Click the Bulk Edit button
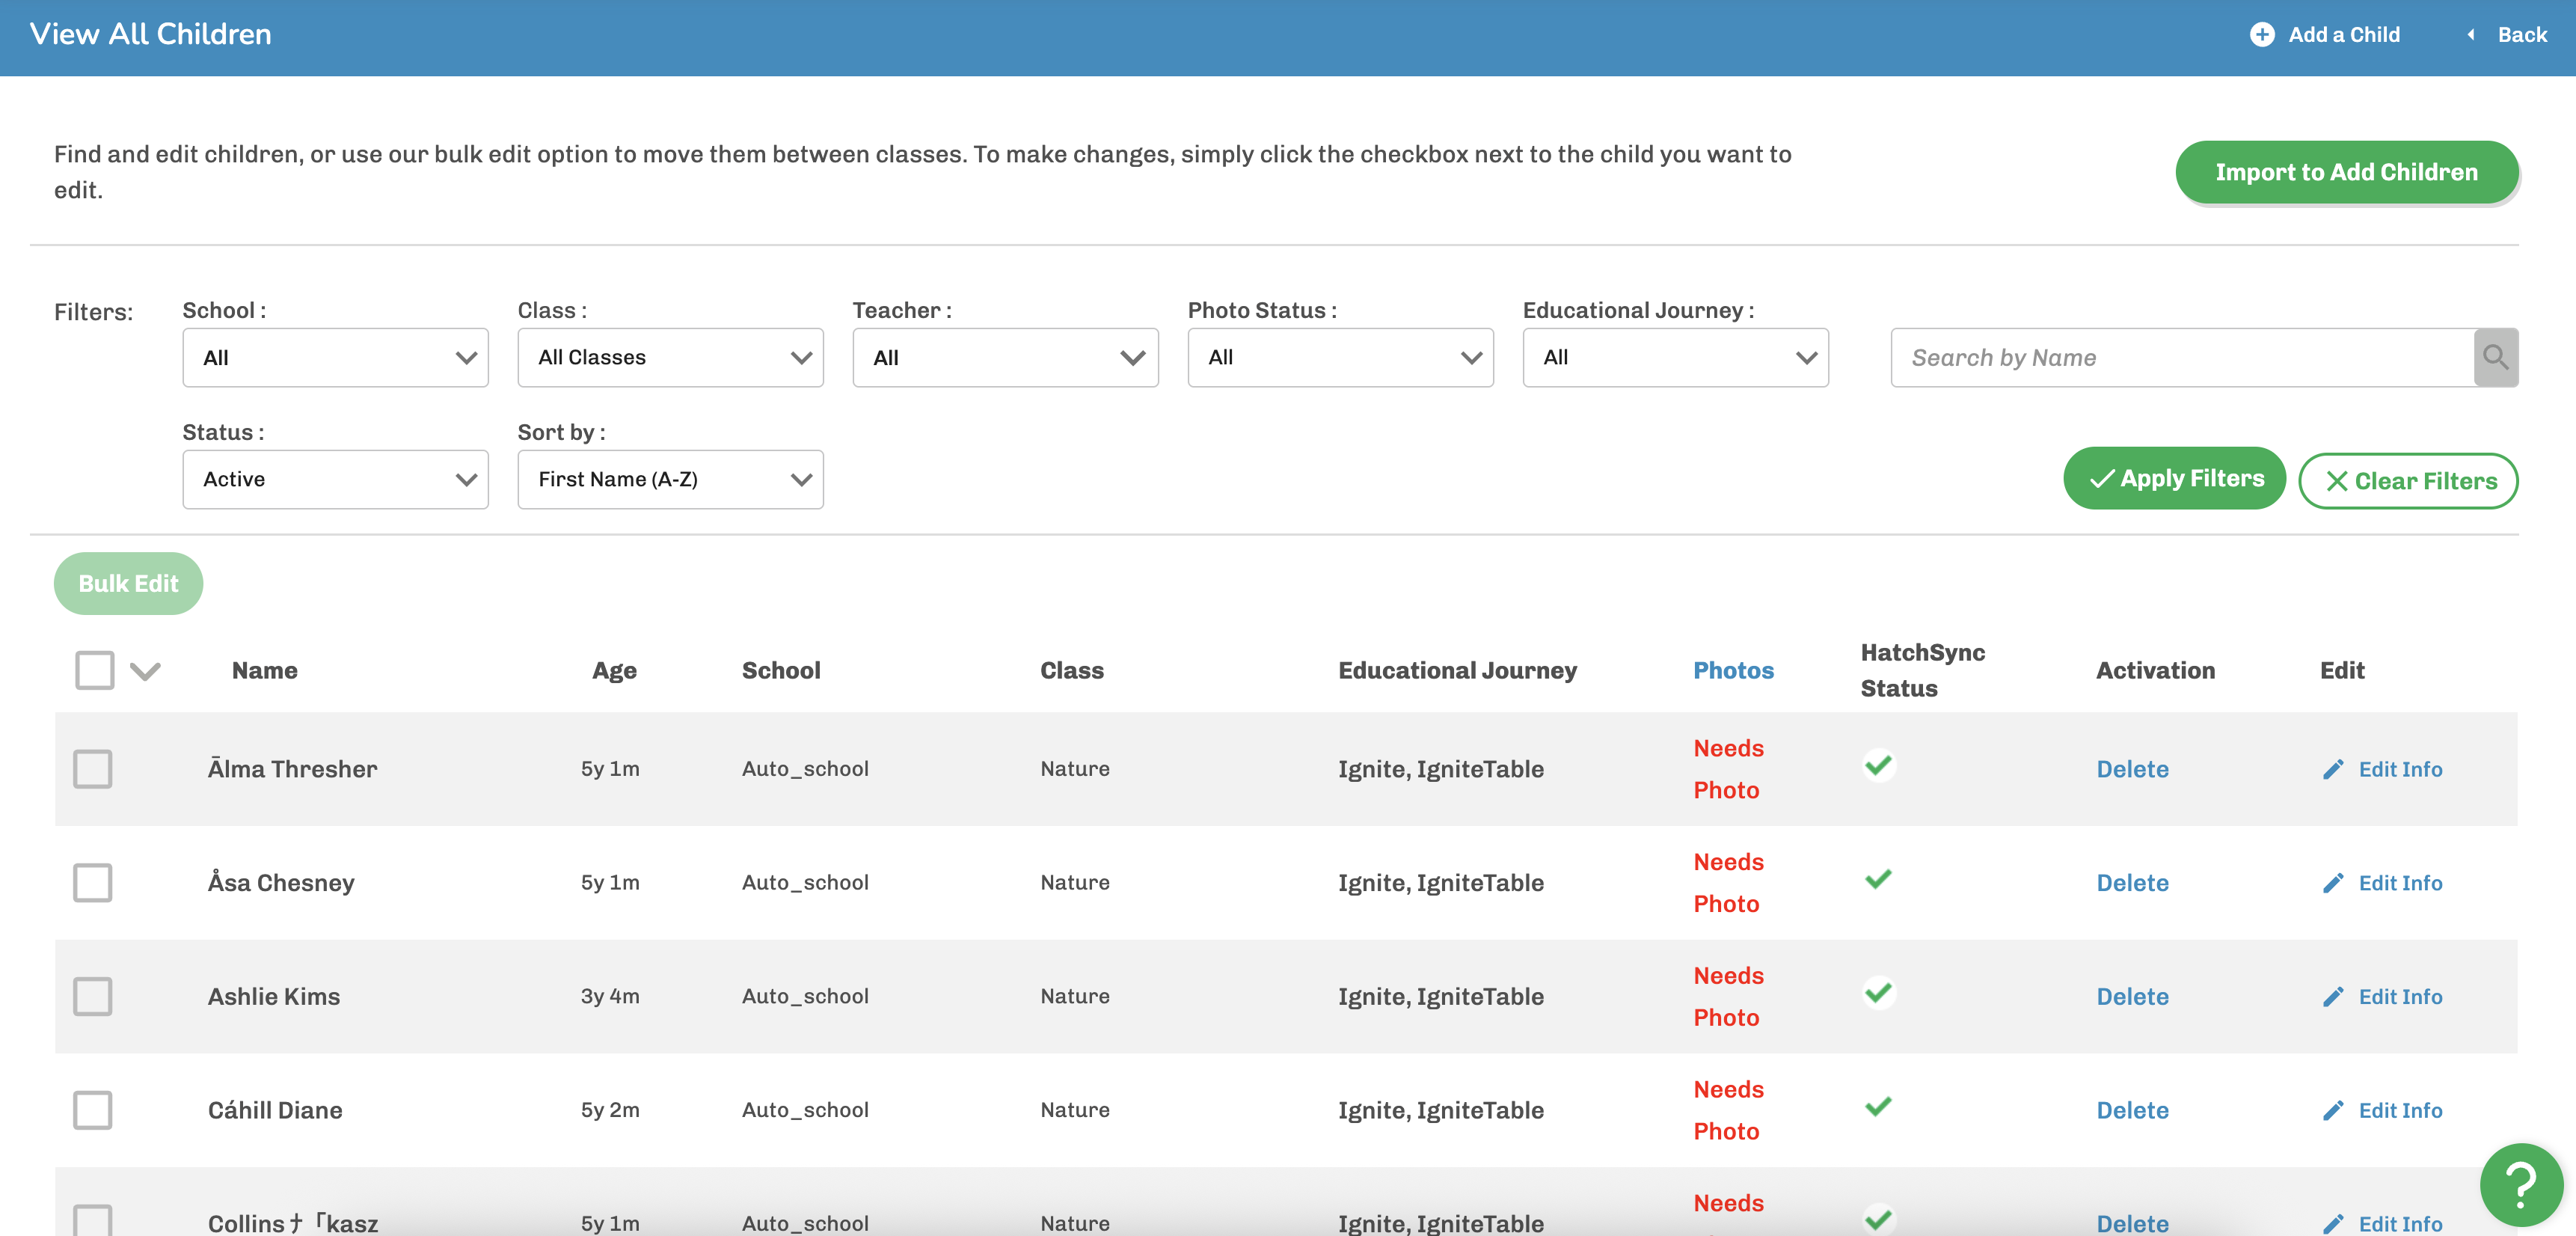 [x=129, y=584]
